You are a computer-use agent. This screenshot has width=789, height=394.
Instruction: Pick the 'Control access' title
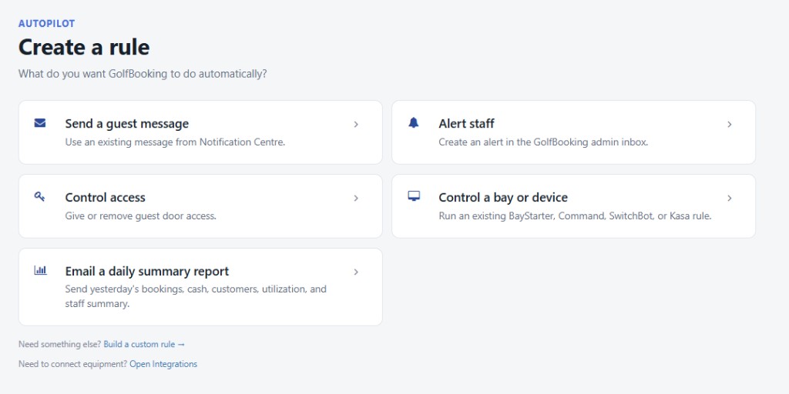coord(105,198)
